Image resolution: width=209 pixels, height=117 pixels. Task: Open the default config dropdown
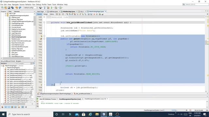31,8
